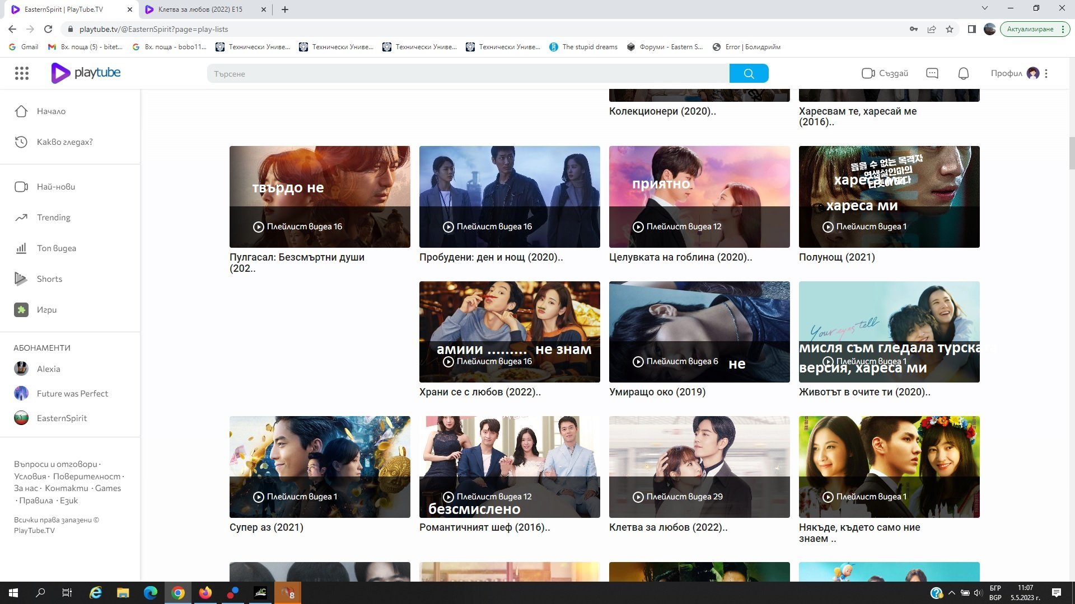Click in the Търсене search field
This screenshot has height=604, width=1075.
(x=468, y=74)
